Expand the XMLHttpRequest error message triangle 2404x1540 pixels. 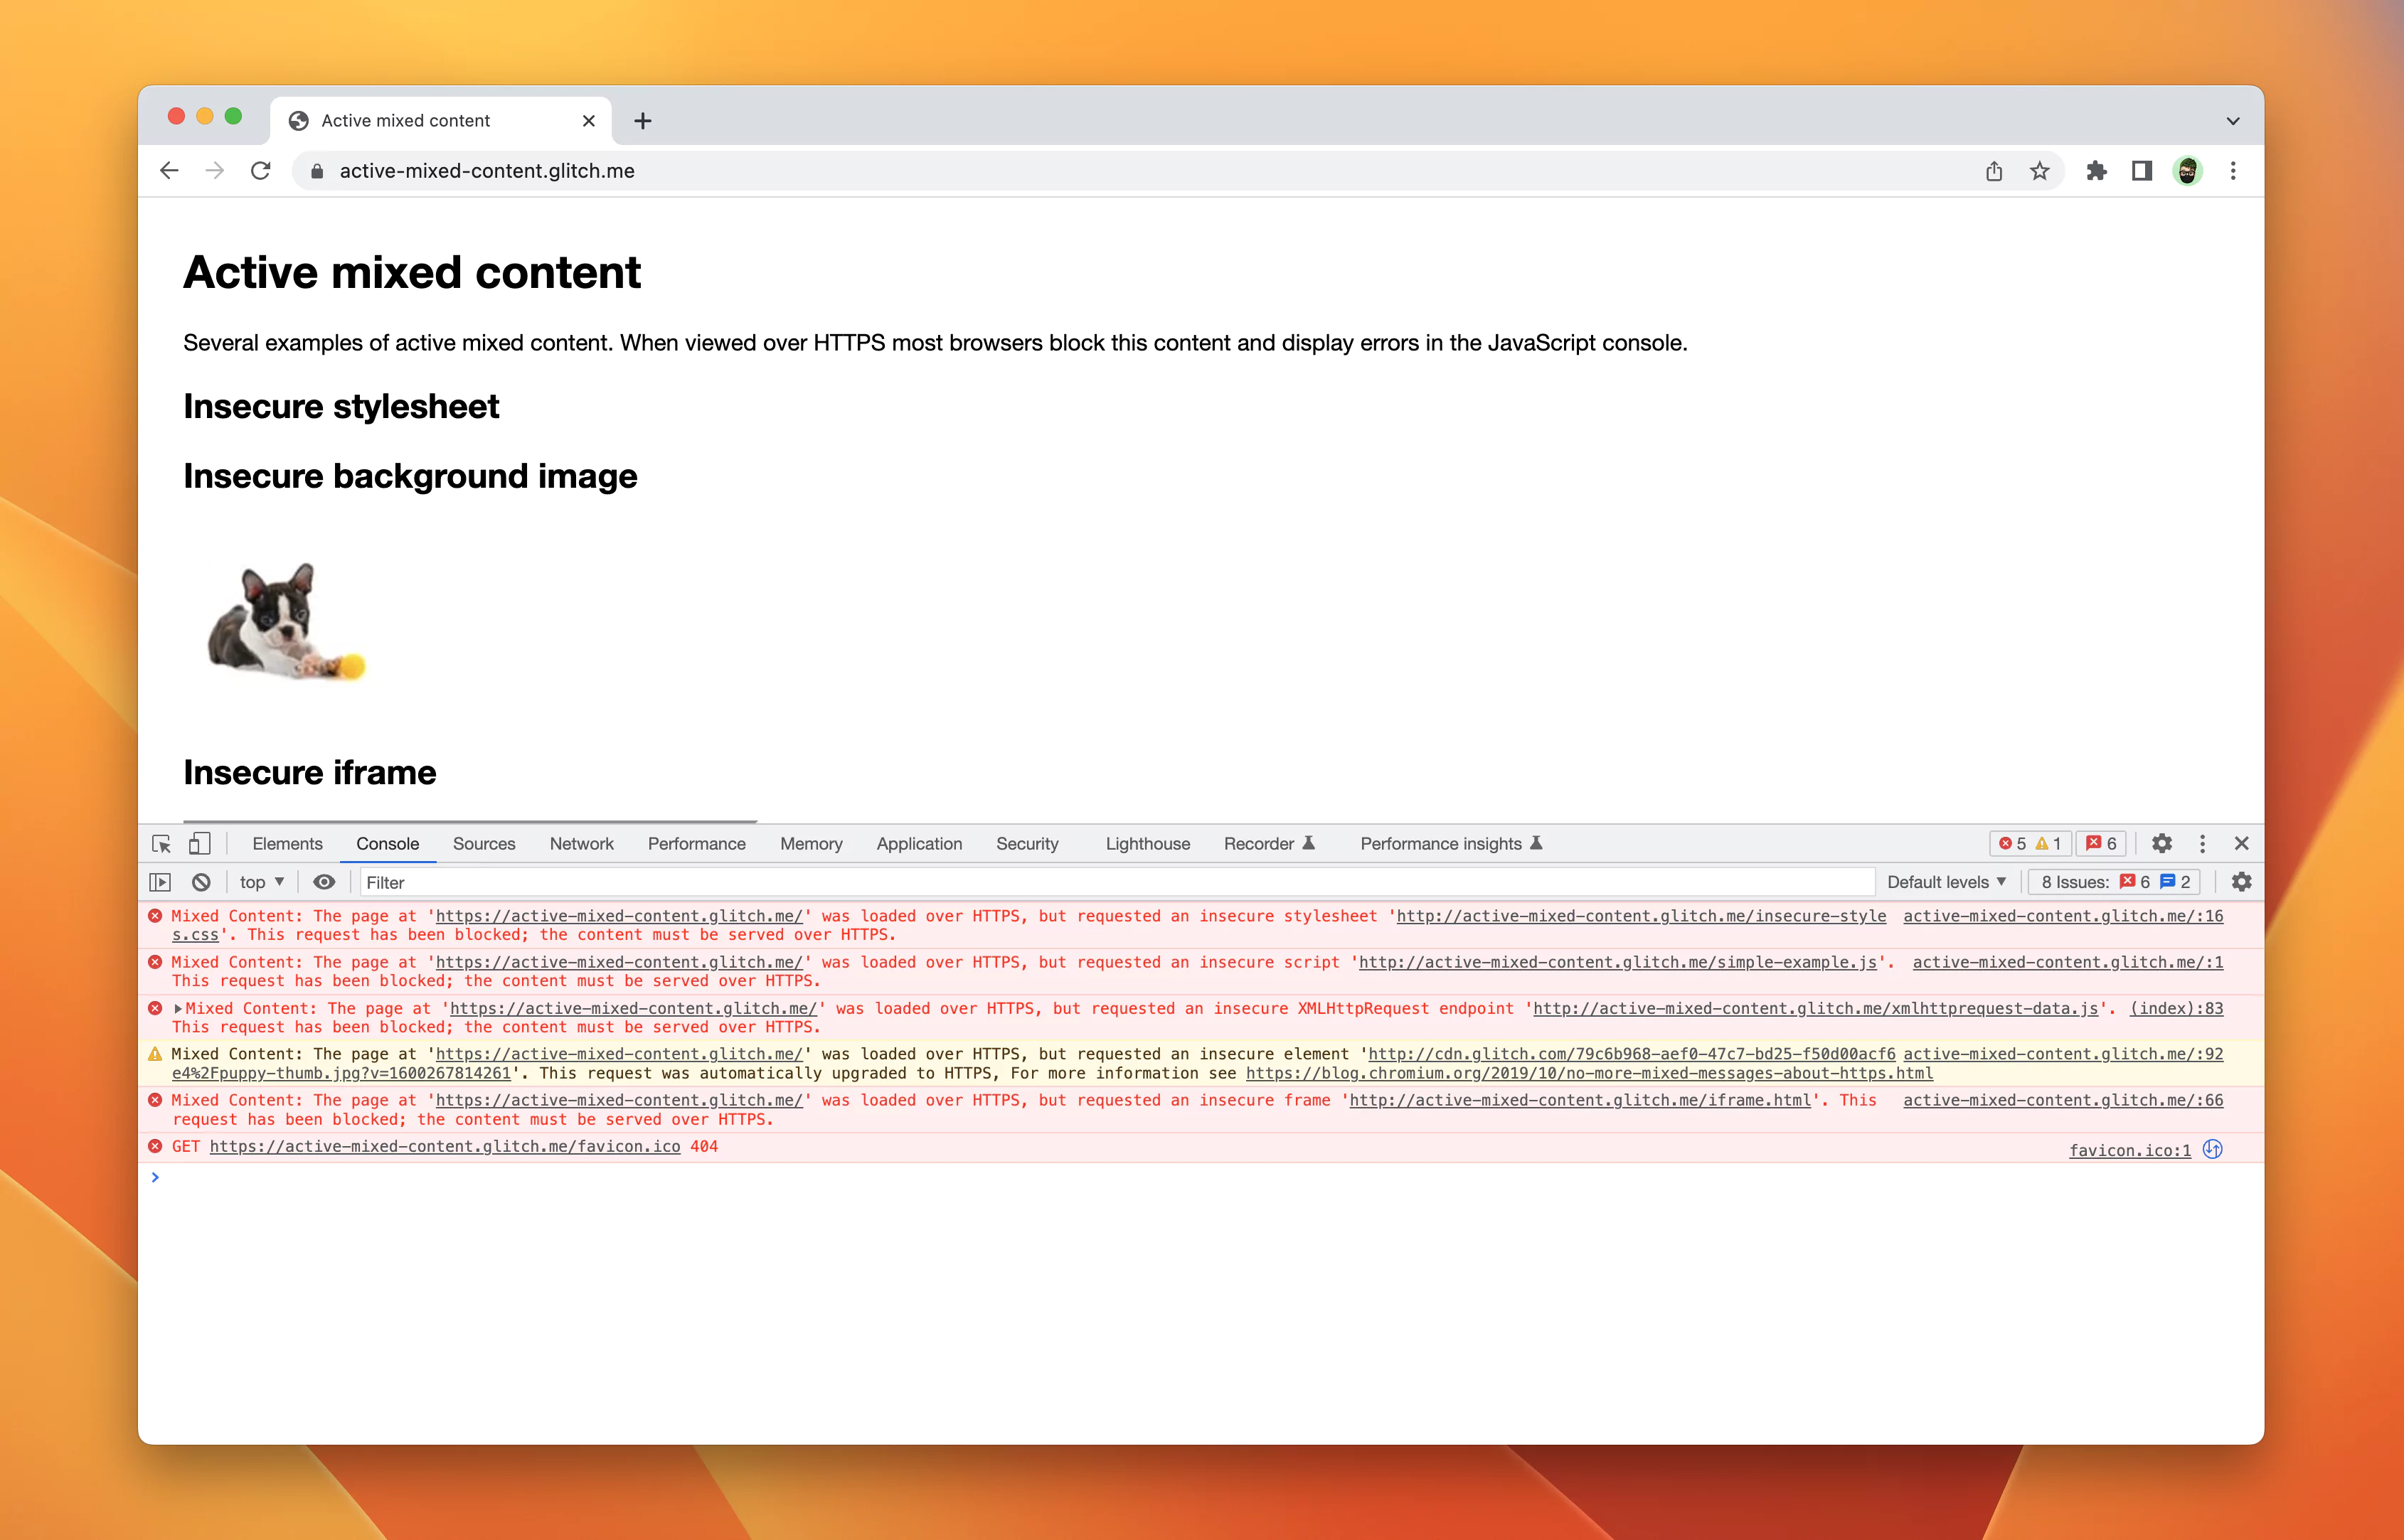[178, 1009]
